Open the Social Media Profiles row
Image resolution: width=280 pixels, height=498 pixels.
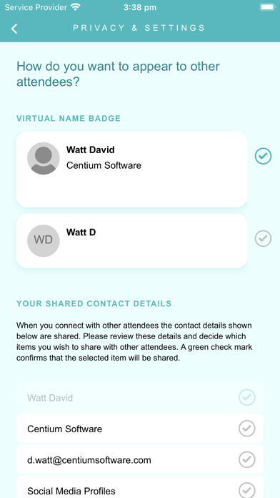(140, 487)
